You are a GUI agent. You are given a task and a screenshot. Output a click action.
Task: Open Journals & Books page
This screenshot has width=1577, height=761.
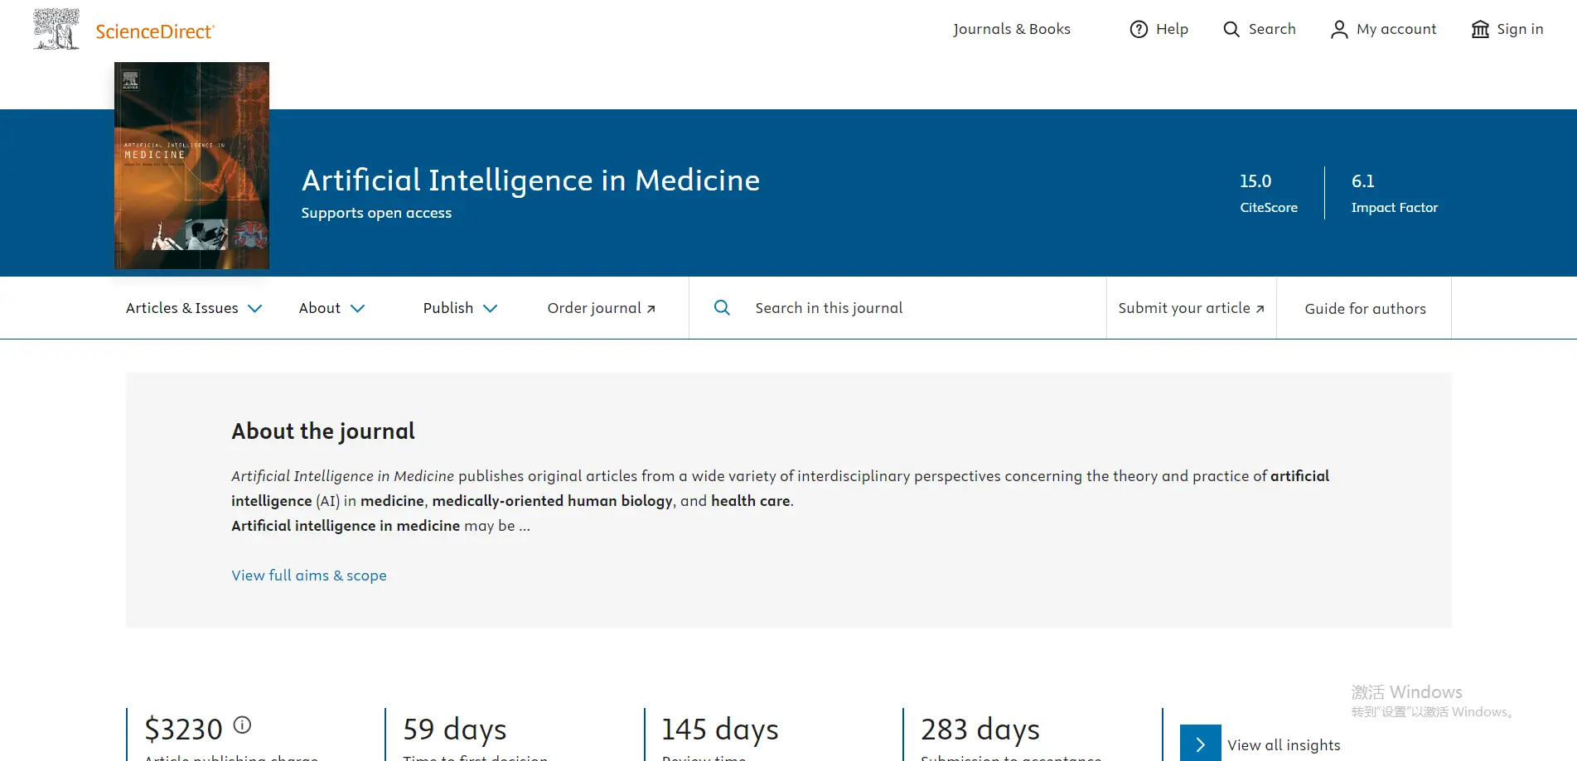coord(1011,29)
